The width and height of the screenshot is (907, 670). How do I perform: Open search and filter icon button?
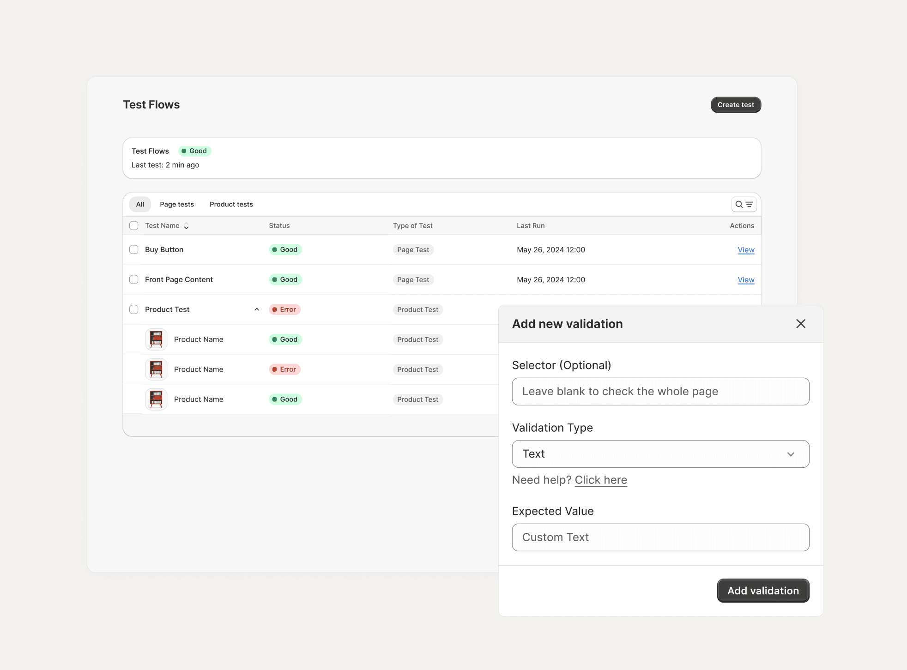coord(744,204)
